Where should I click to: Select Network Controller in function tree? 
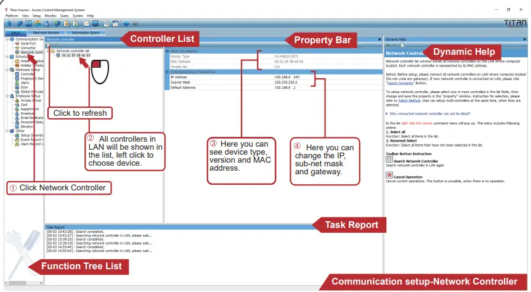(x=29, y=52)
